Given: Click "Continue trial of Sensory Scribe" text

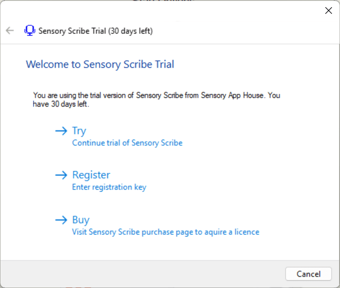Looking at the screenshot, I should click(127, 143).
